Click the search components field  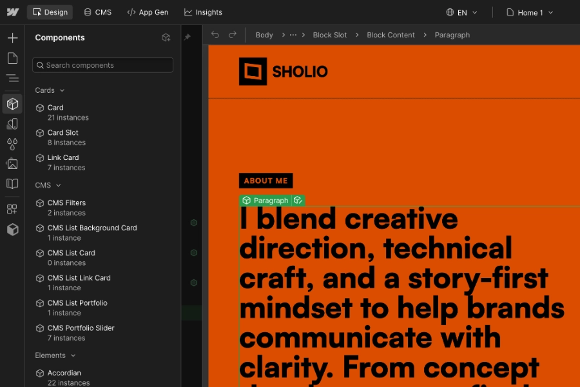point(102,65)
